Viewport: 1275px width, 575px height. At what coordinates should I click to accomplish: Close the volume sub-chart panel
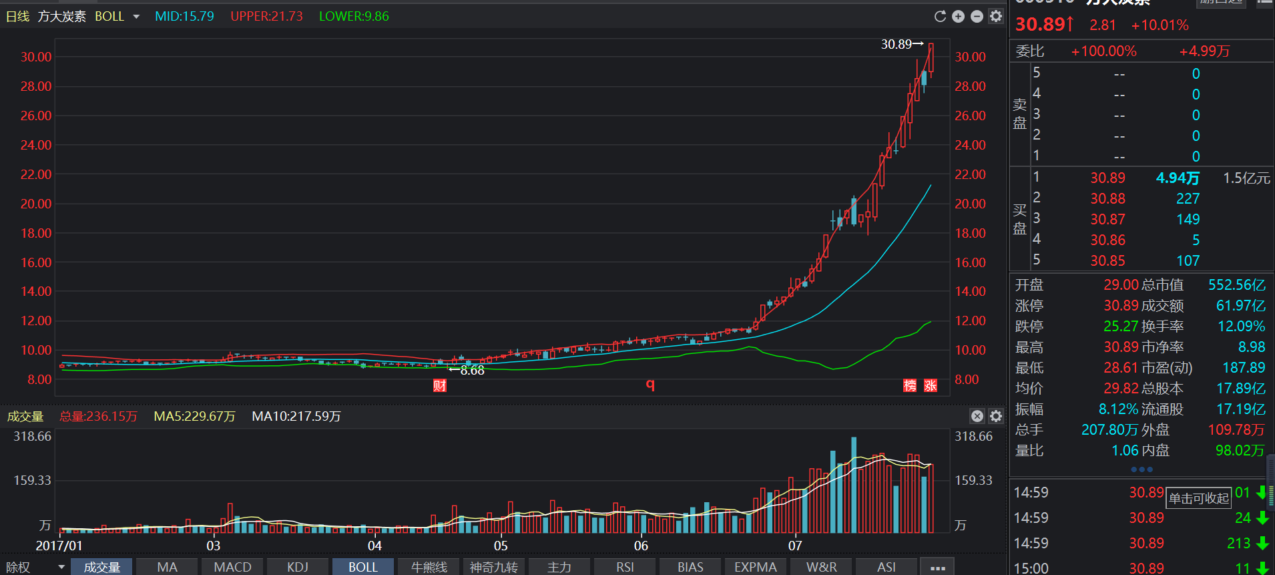(x=977, y=416)
